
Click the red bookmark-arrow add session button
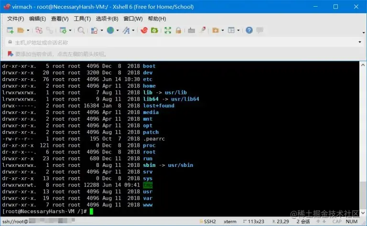pos(10,54)
